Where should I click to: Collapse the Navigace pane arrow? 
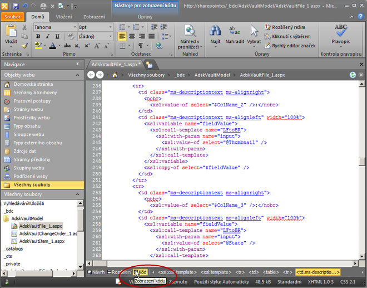pos(77,64)
